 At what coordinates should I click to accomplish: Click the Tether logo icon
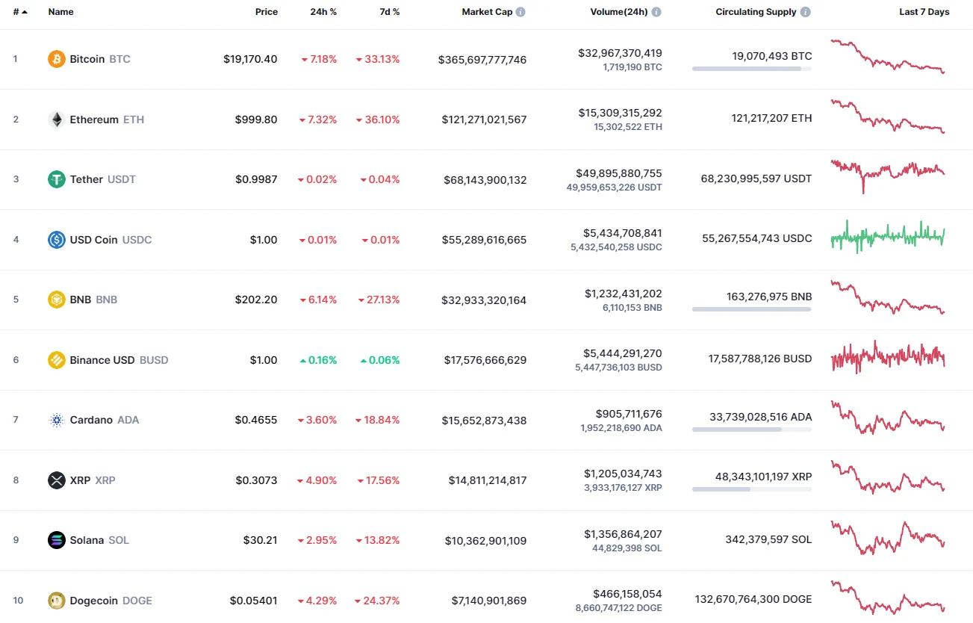coord(57,179)
